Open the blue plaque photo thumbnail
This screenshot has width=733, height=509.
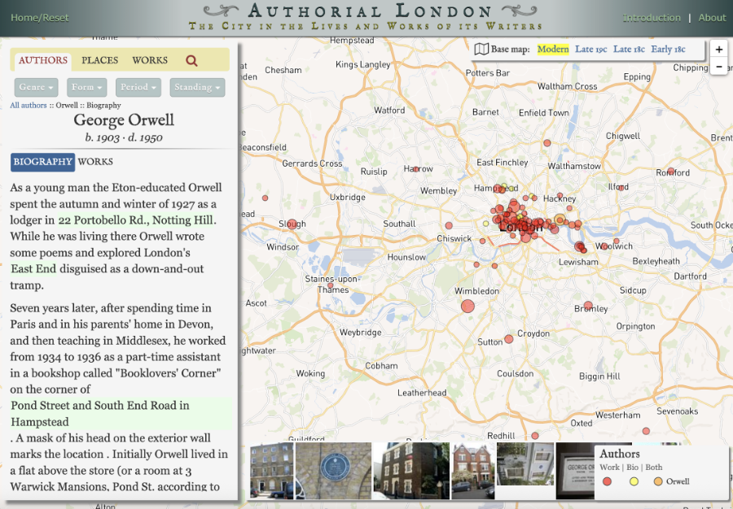coord(333,471)
